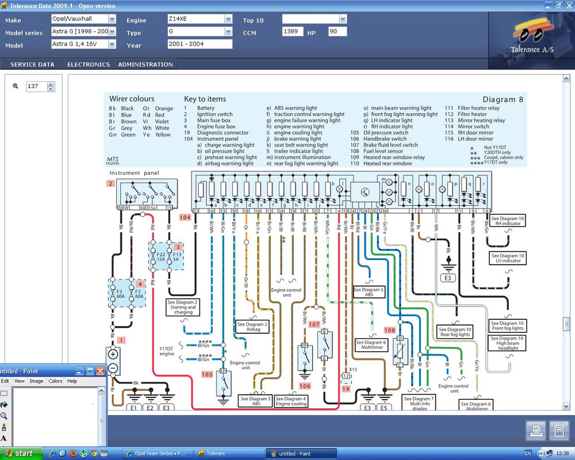Click diagram scrollbar down arrow
Screen dimensions: 575x460
point(566,406)
